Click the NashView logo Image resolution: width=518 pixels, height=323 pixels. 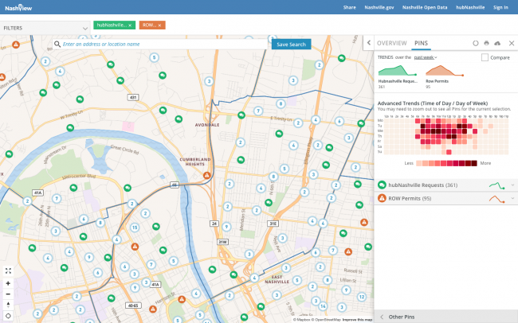coord(18,8)
